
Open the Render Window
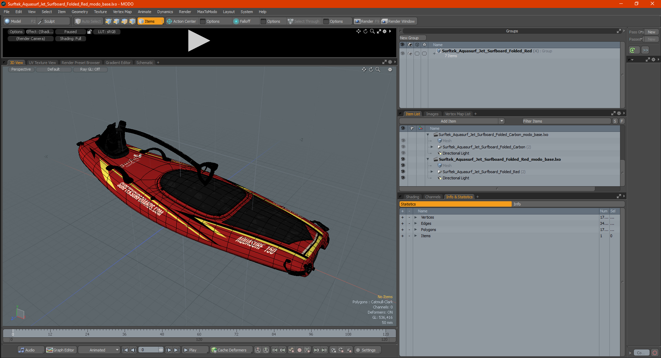click(399, 21)
